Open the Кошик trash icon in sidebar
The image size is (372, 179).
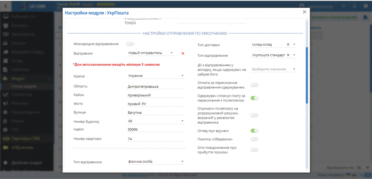click(x=6, y=121)
